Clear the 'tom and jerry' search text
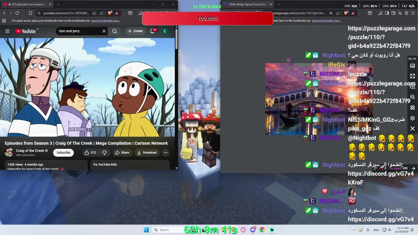This screenshot has width=418, height=235. pyautogui.click(x=104, y=31)
